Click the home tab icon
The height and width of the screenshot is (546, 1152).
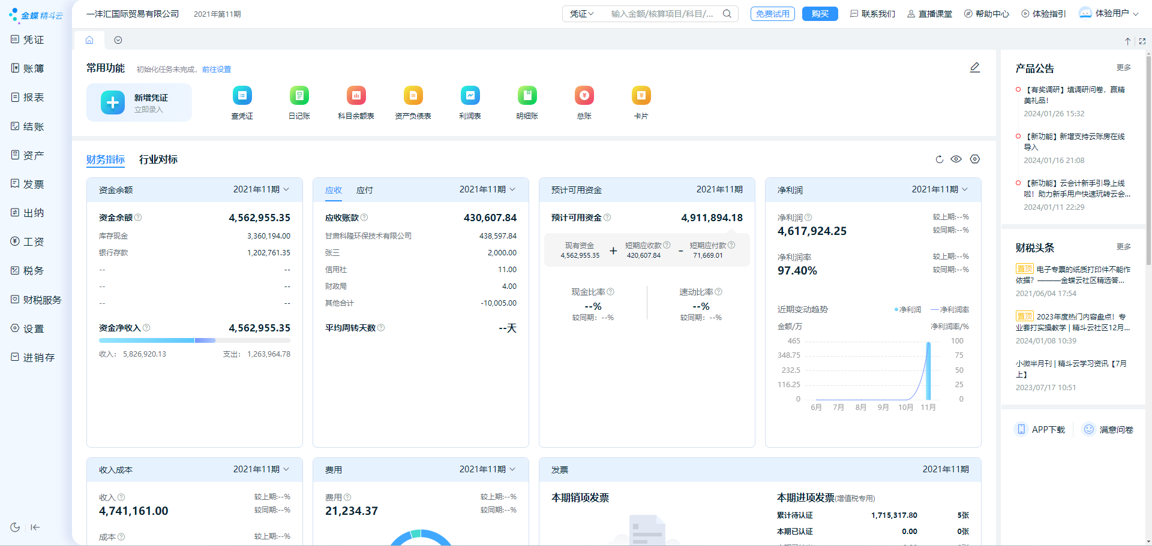89,40
